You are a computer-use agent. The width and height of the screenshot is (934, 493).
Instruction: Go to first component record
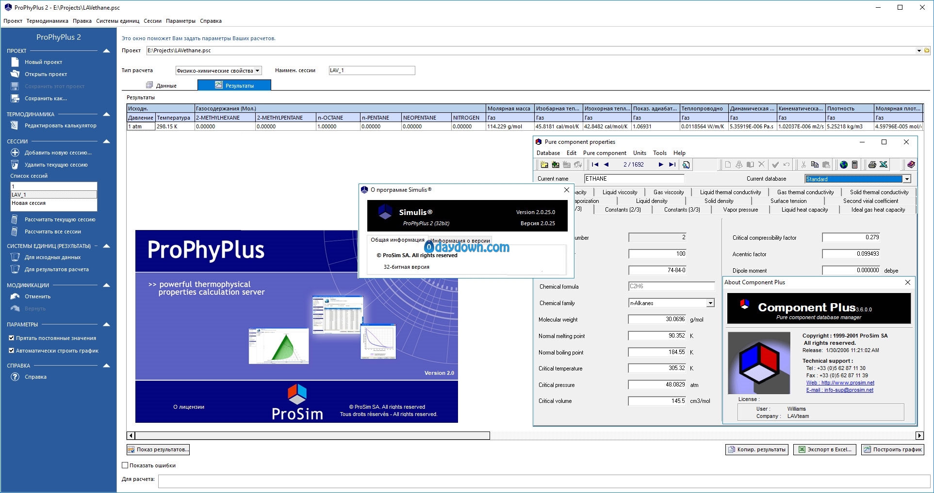(595, 165)
